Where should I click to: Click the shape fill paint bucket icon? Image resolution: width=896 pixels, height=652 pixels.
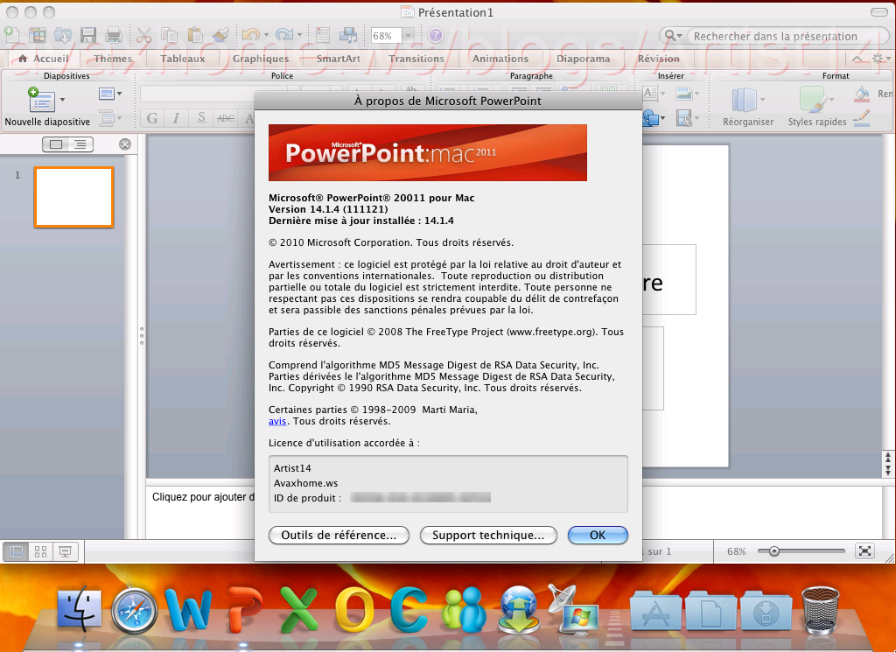862,95
